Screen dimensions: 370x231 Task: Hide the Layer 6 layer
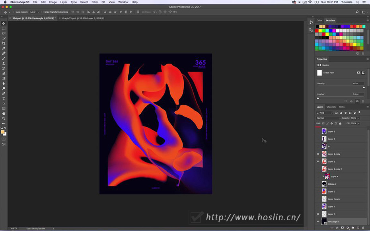[x=318, y=162]
